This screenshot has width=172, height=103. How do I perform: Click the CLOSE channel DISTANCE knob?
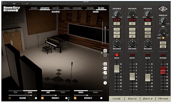pos(117,14)
